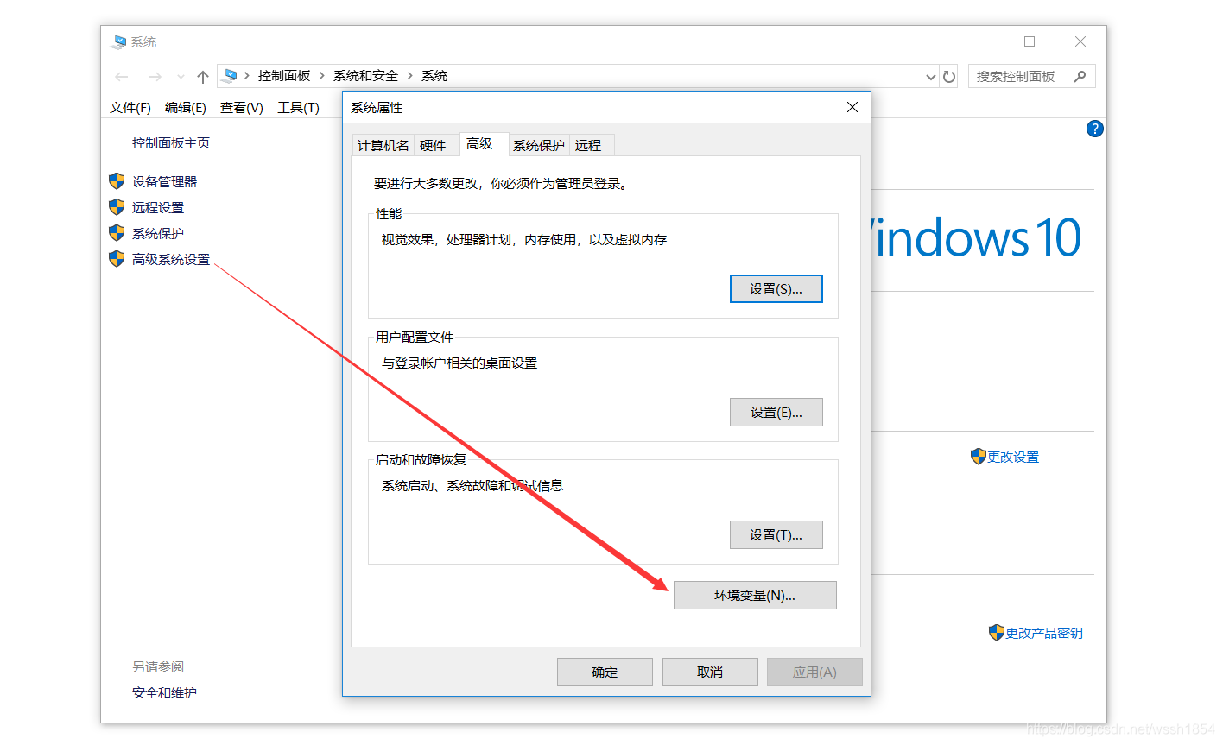Click the back arrow in System window
This screenshot has width=1223, height=745.
tap(122, 77)
